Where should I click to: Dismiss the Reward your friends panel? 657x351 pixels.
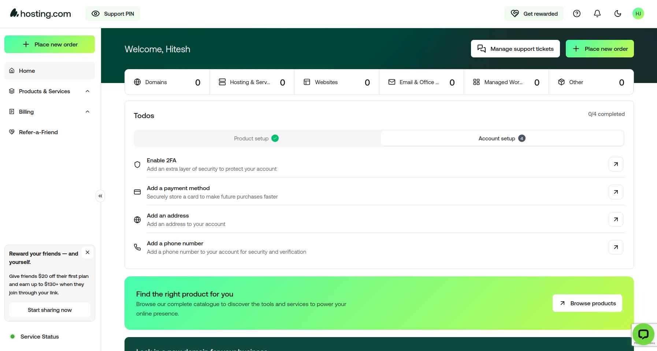tap(88, 252)
